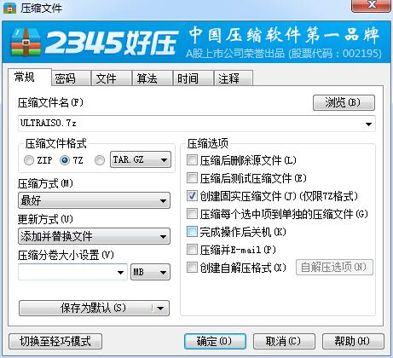The height and width of the screenshot is (358, 393).
Task: Select the 7Z format radio button
Action: [x=65, y=160]
